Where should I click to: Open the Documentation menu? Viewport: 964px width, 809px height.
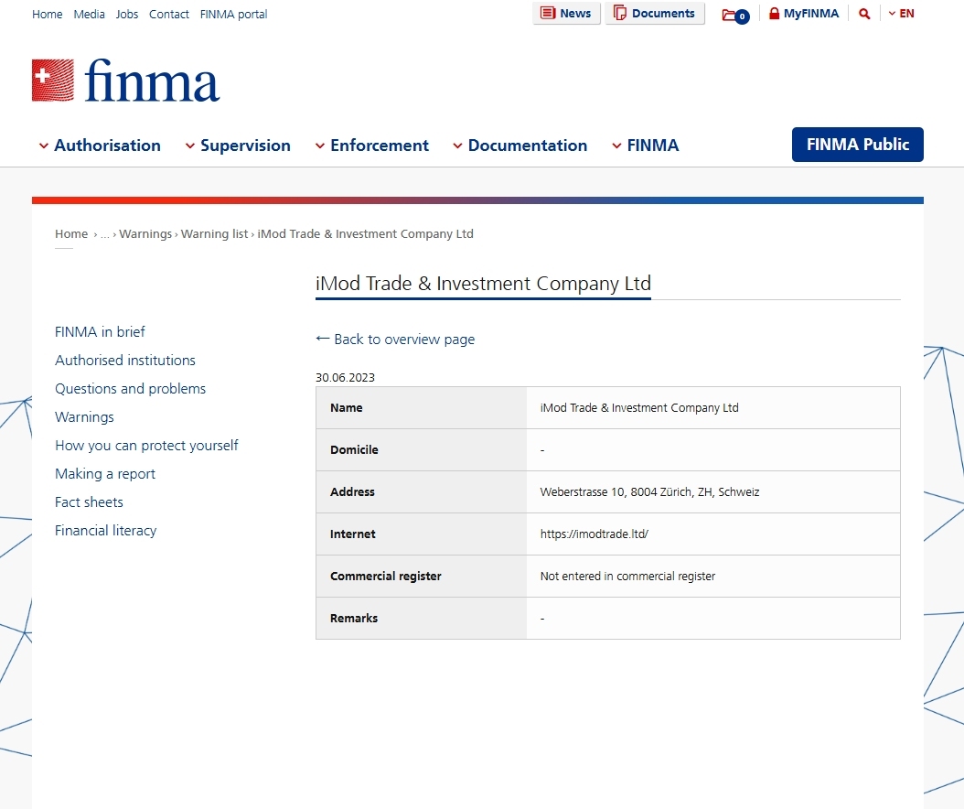tap(519, 146)
